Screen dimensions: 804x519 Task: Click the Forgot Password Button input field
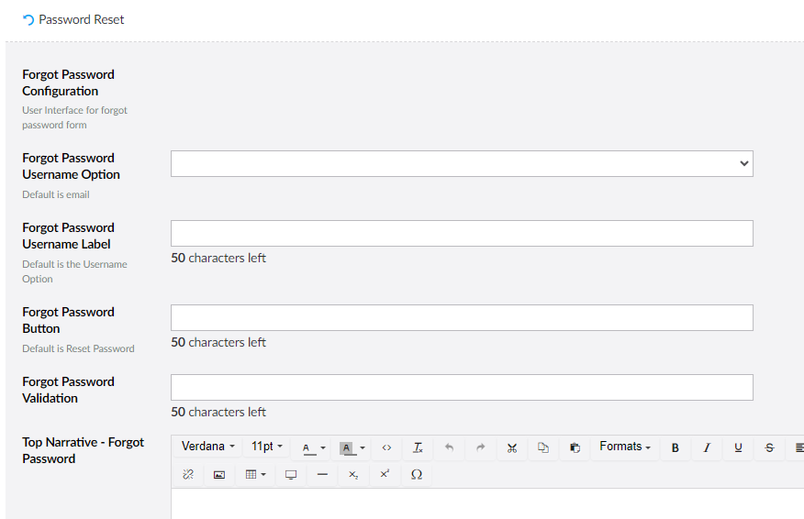(462, 317)
